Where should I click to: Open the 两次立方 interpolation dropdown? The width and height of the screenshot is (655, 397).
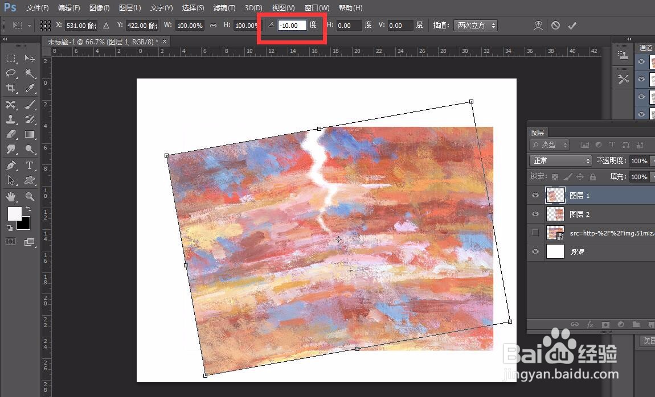point(476,26)
